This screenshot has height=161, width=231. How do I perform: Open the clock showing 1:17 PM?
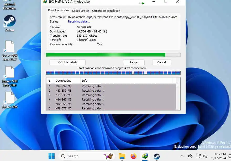tap(219, 156)
